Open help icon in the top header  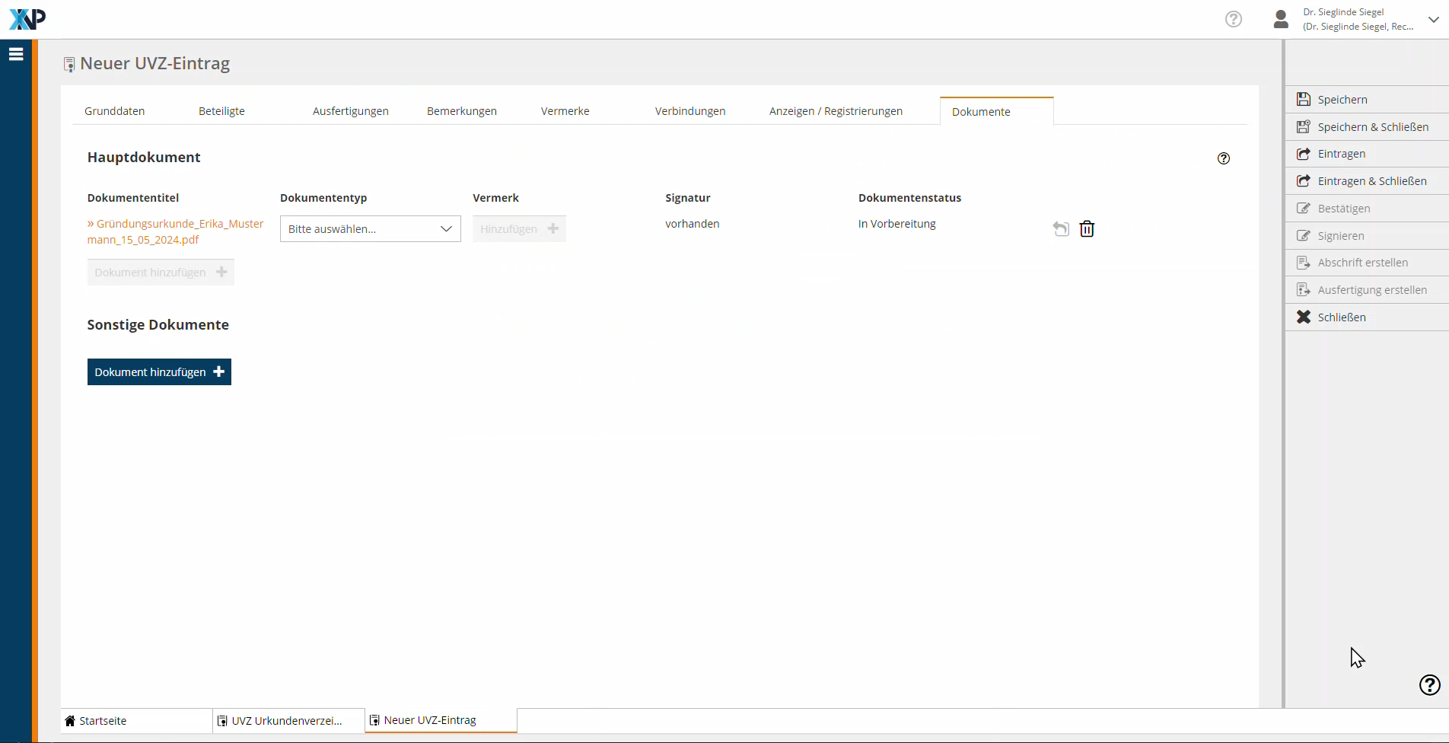[x=1233, y=19]
